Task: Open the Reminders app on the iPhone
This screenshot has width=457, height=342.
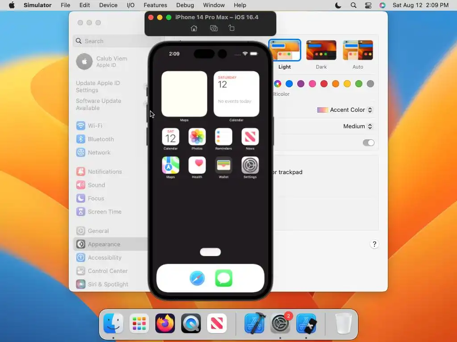Action: pos(224,136)
